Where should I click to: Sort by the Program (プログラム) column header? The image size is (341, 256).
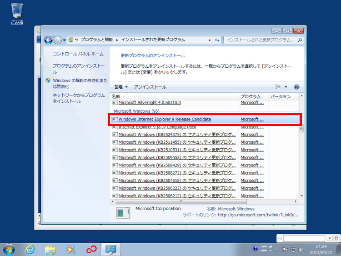click(x=254, y=96)
